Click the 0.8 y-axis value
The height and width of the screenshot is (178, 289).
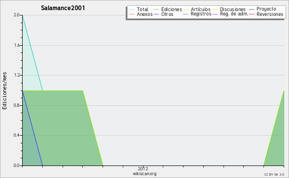pos(16,105)
